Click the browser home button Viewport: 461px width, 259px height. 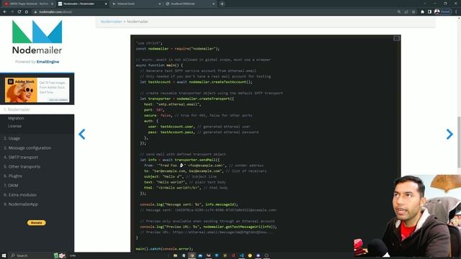[27, 12]
